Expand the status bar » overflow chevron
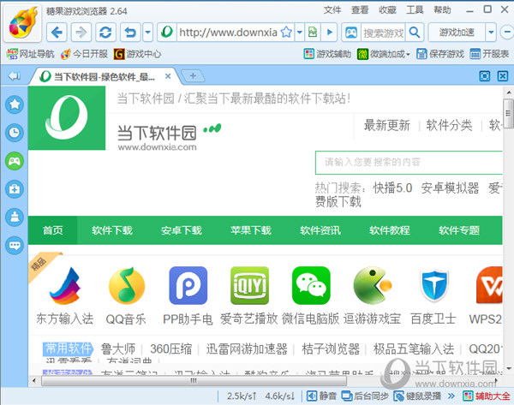The height and width of the screenshot is (405, 514). click(451, 396)
